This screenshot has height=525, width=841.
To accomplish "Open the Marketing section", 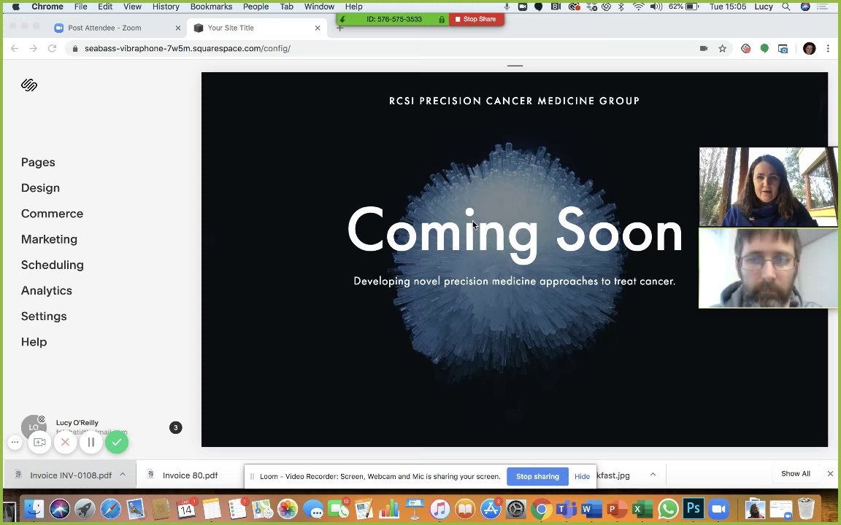I will 49,239.
